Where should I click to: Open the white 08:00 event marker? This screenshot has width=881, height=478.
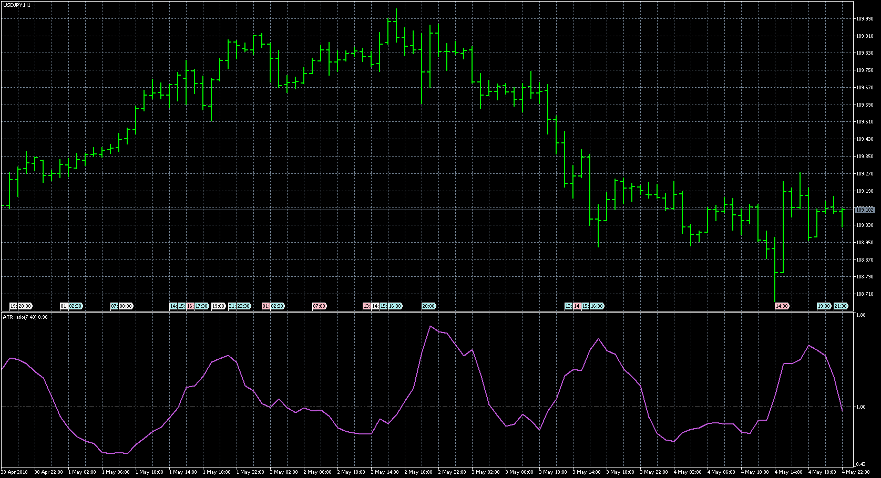[126, 306]
